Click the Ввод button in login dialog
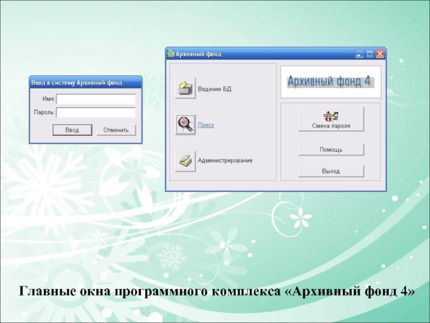 [72, 130]
